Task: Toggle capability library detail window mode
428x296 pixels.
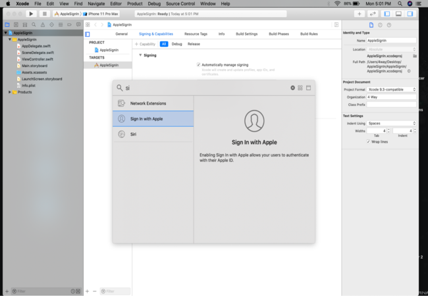Action: [308, 87]
